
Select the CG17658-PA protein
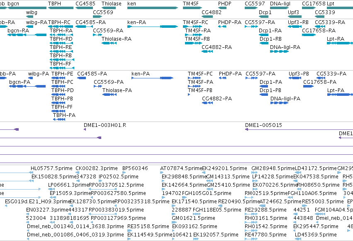(x=309, y=86)
